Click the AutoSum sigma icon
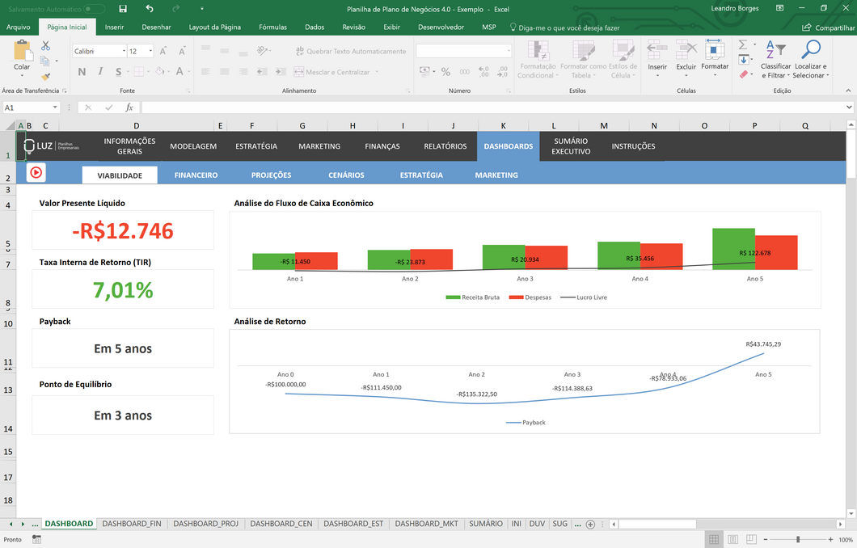This screenshot has height=548, width=857. (743, 45)
